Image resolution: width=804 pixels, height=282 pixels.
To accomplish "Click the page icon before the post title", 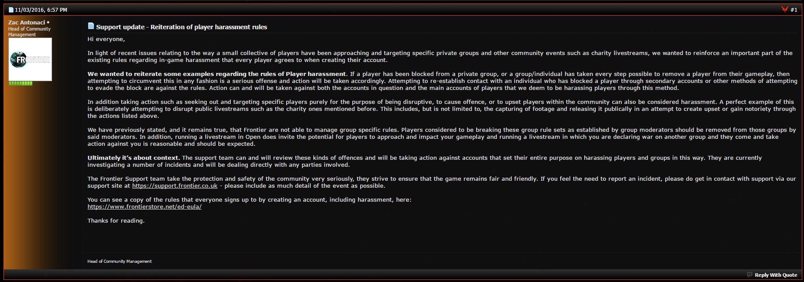I will [91, 26].
